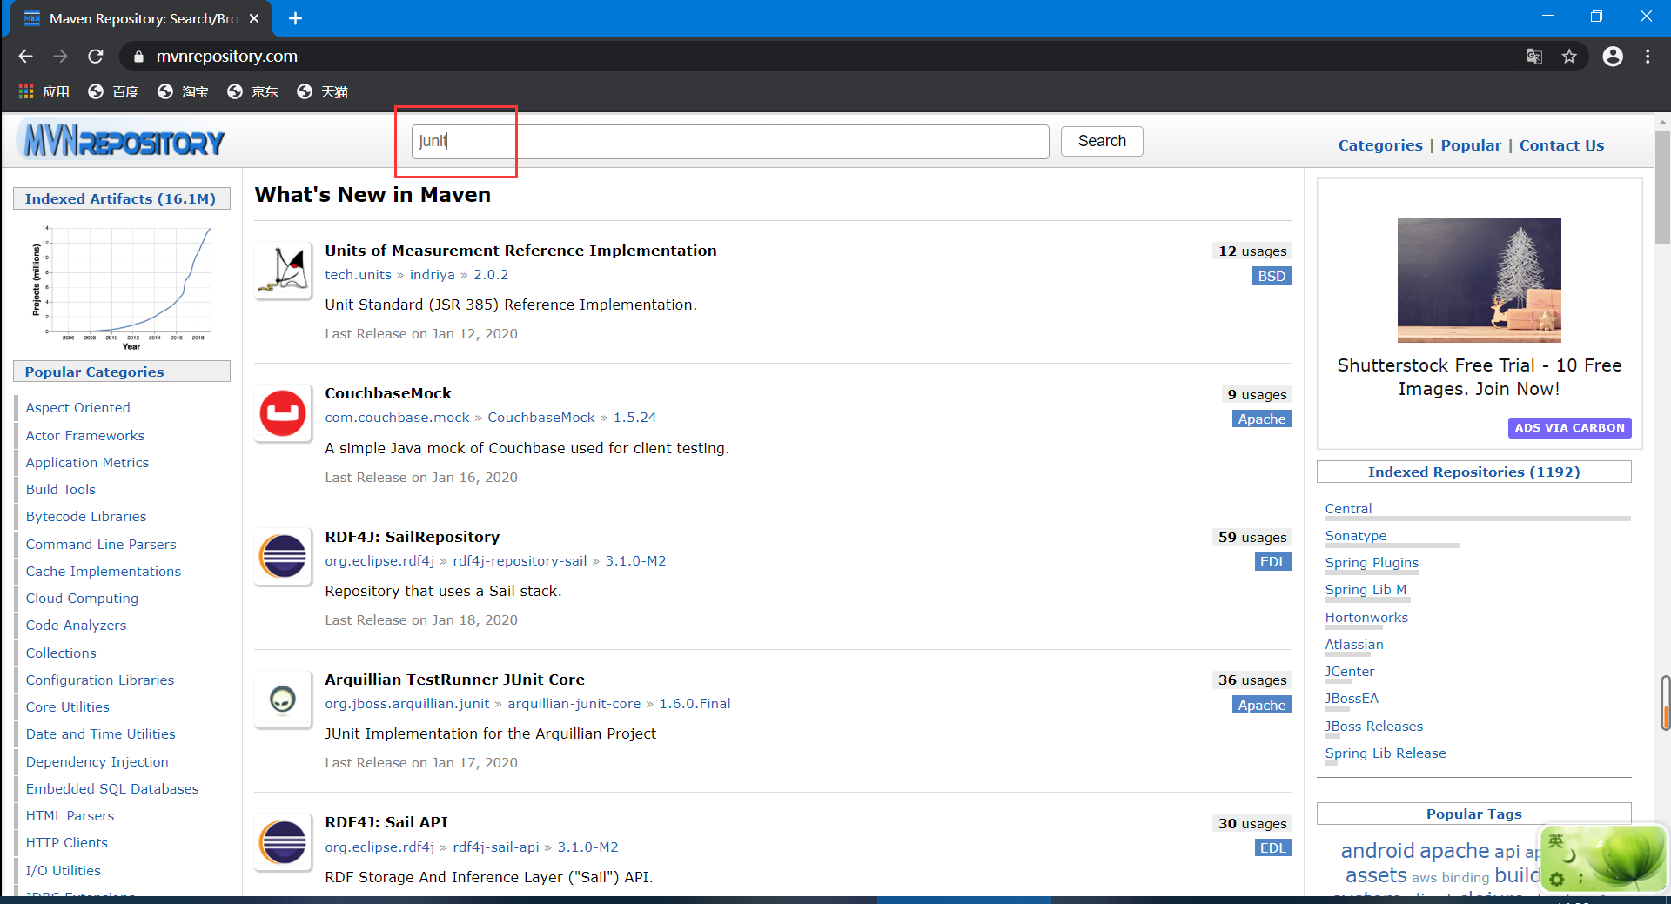
Task: Click the MVNRepository logo
Action: (x=121, y=140)
